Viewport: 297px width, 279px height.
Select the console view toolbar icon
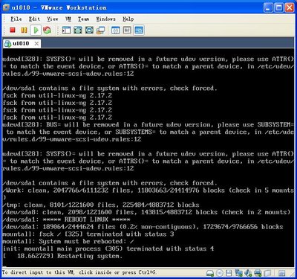139,31
